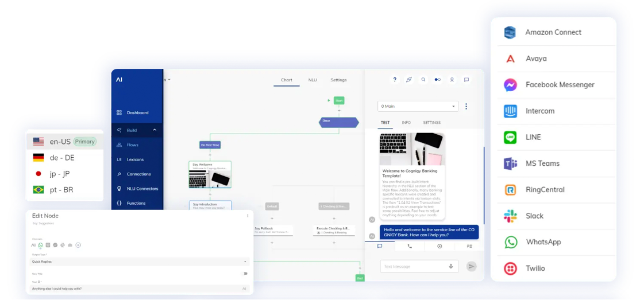This screenshot has height=300, width=640.
Task: Click the microphone icon in message box
Action: coord(450,266)
